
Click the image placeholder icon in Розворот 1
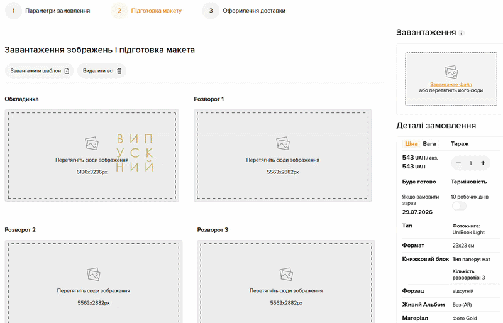coord(282,143)
